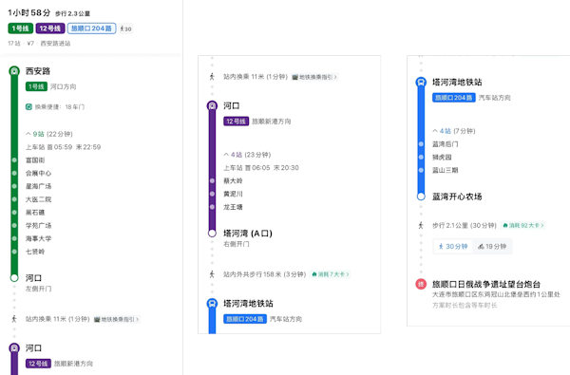The width and height of the screenshot is (570, 375).
Task: Select the purple 12号线 badge in route summary
Action: pyautogui.click(x=50, y=28)
